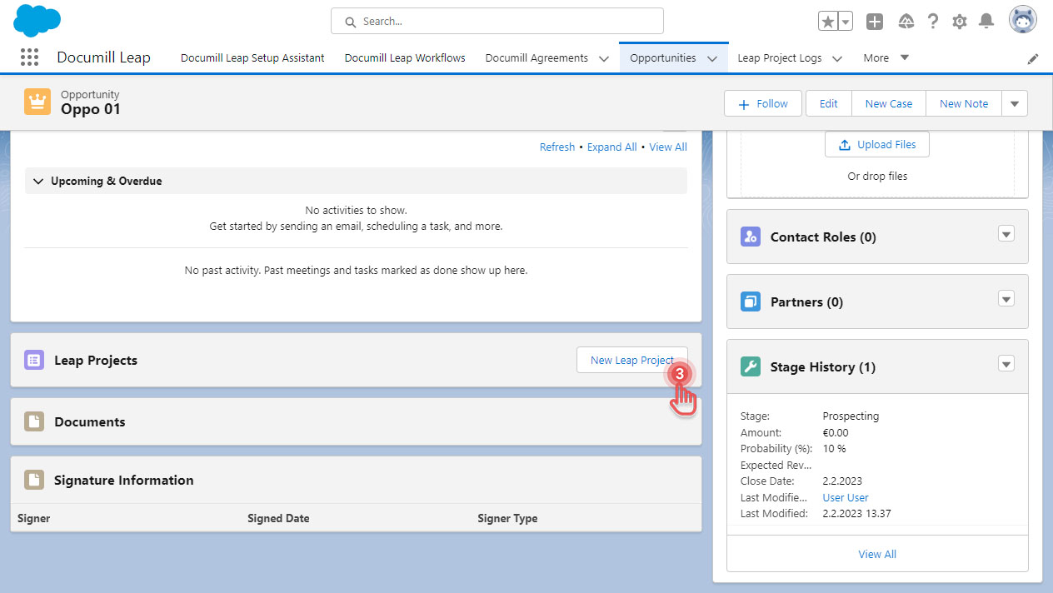Open your user profile avatar
Screen dimensions: 1053x593
[1022, 19]
